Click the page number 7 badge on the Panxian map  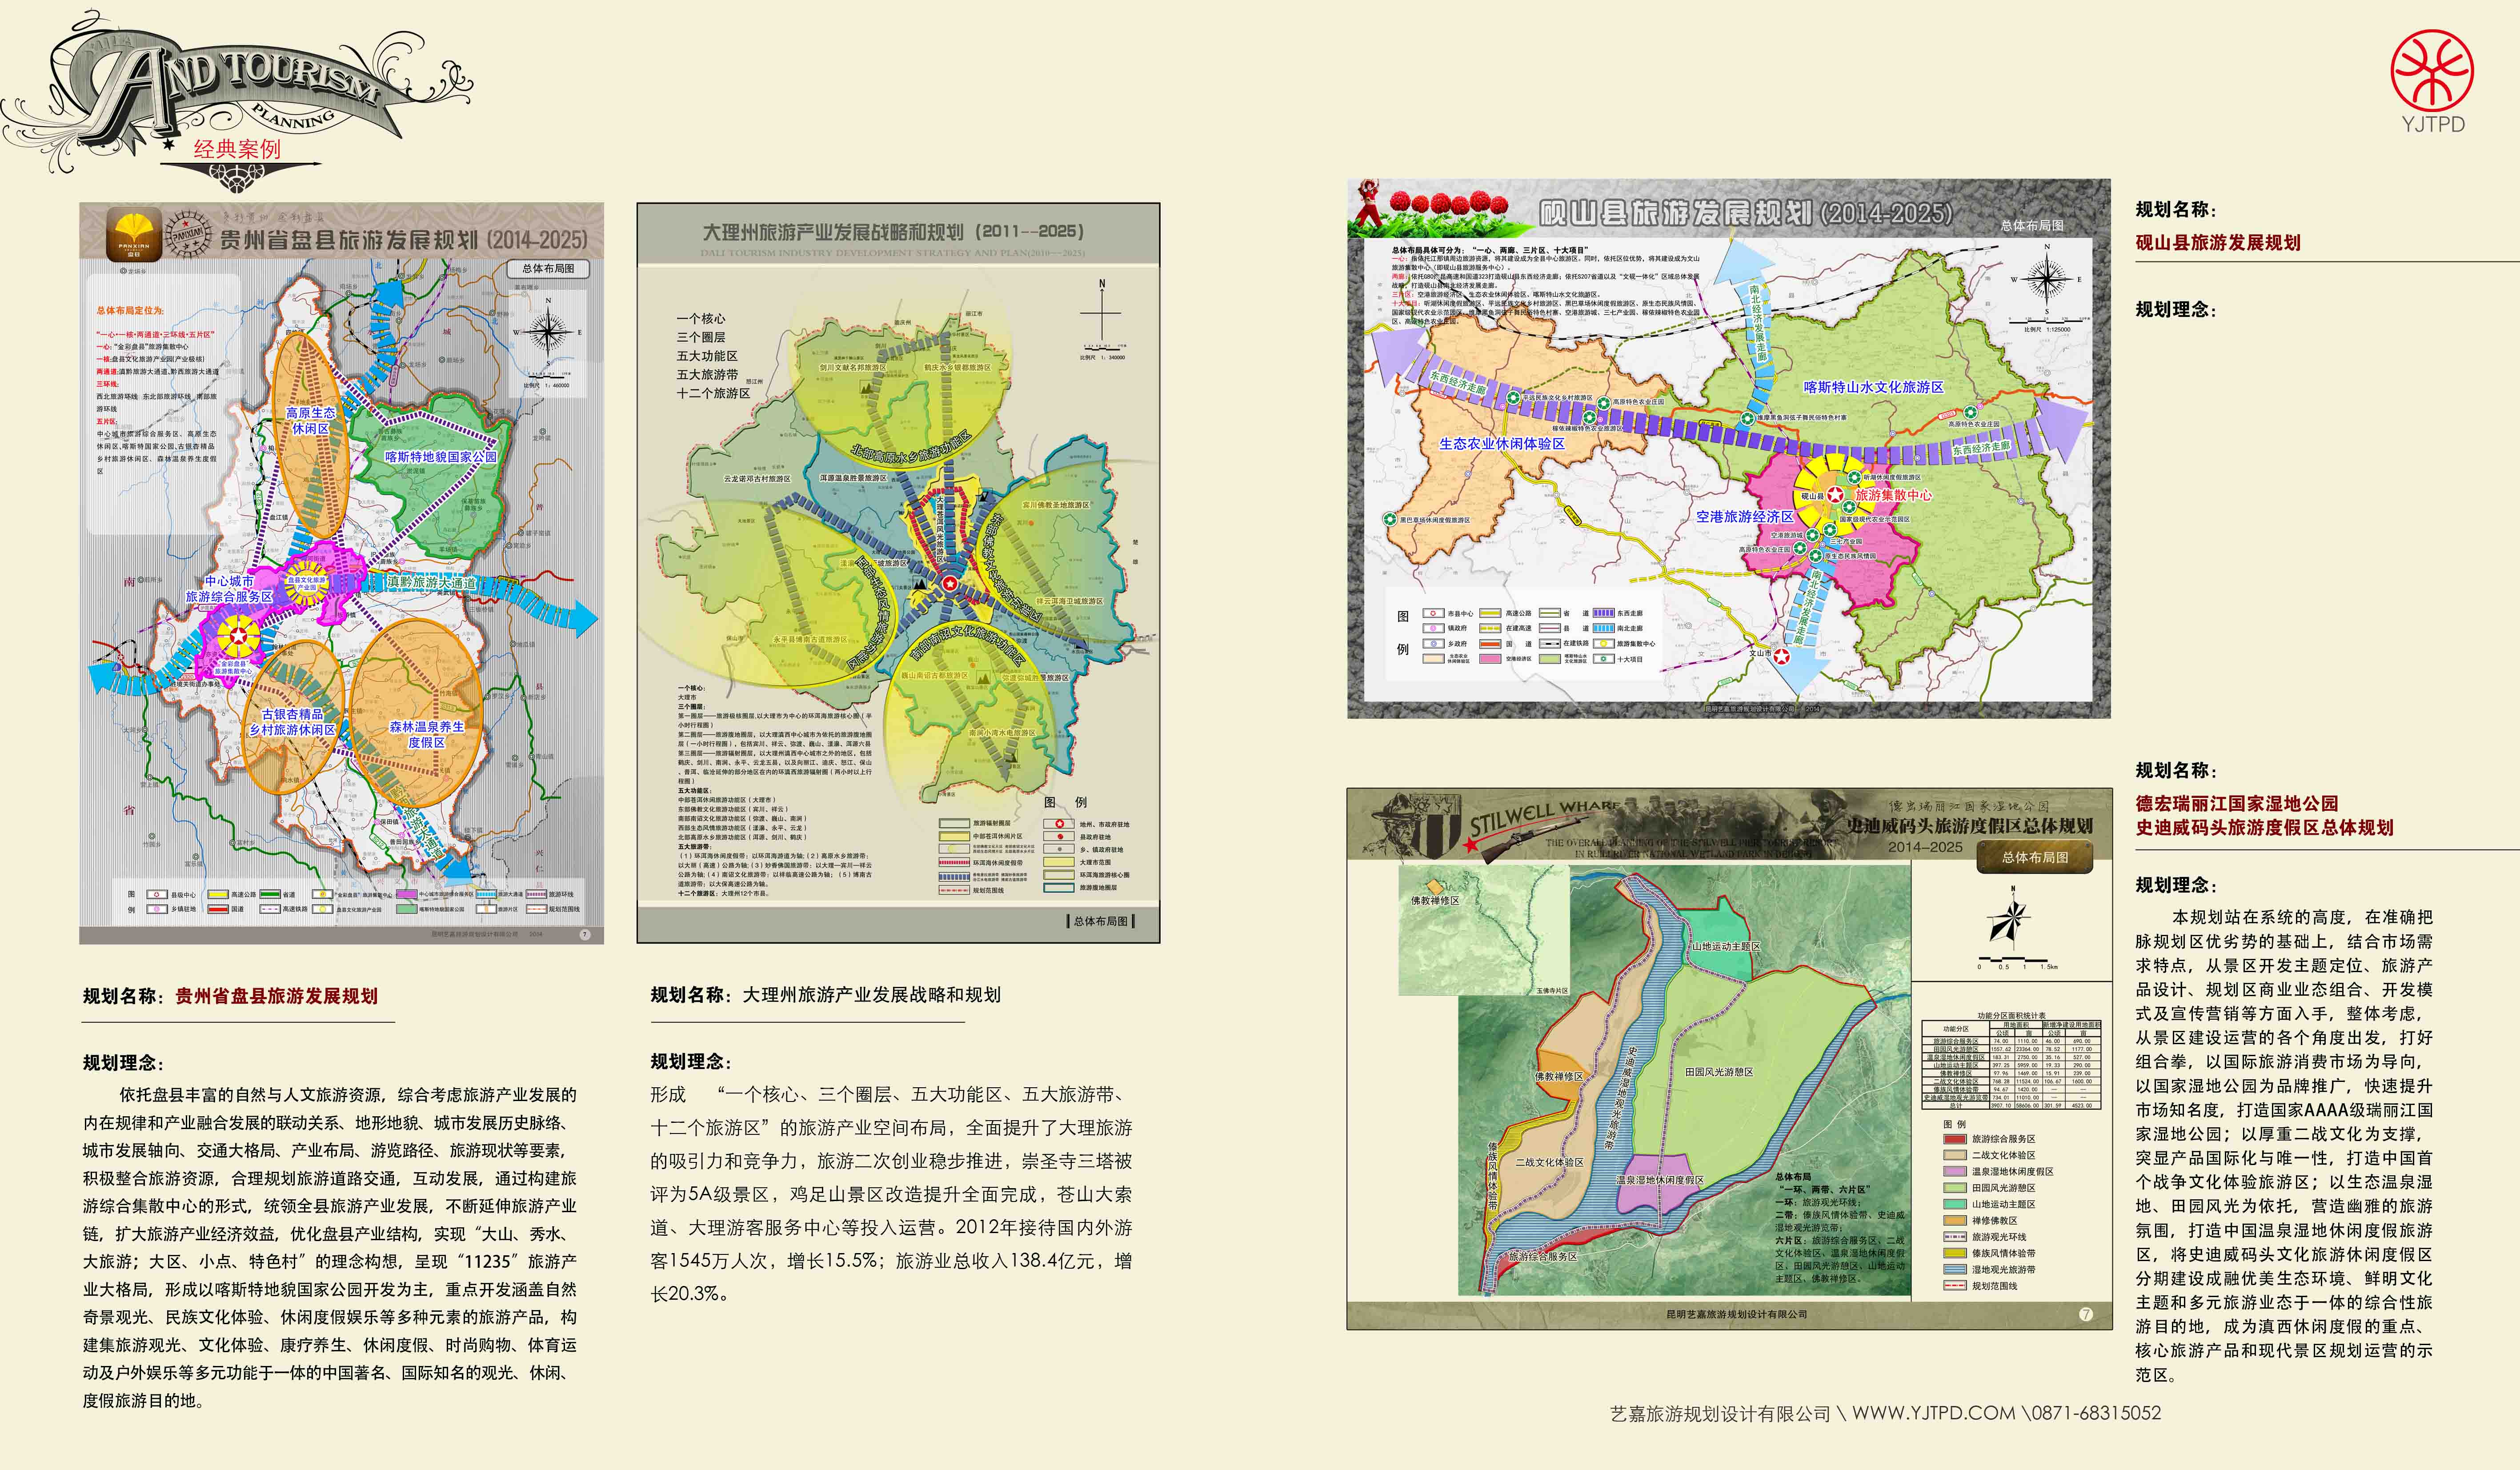click(585, 934)
